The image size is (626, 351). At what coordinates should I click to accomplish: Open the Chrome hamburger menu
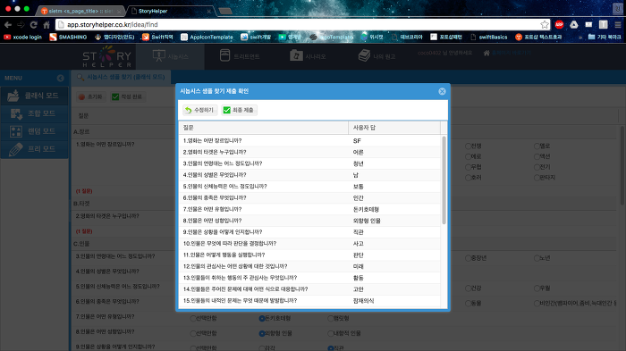pos(618,25)
